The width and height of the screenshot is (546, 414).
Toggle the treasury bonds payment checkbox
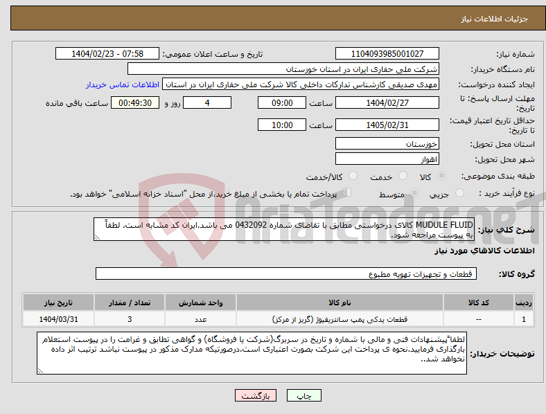pos(347,192)
